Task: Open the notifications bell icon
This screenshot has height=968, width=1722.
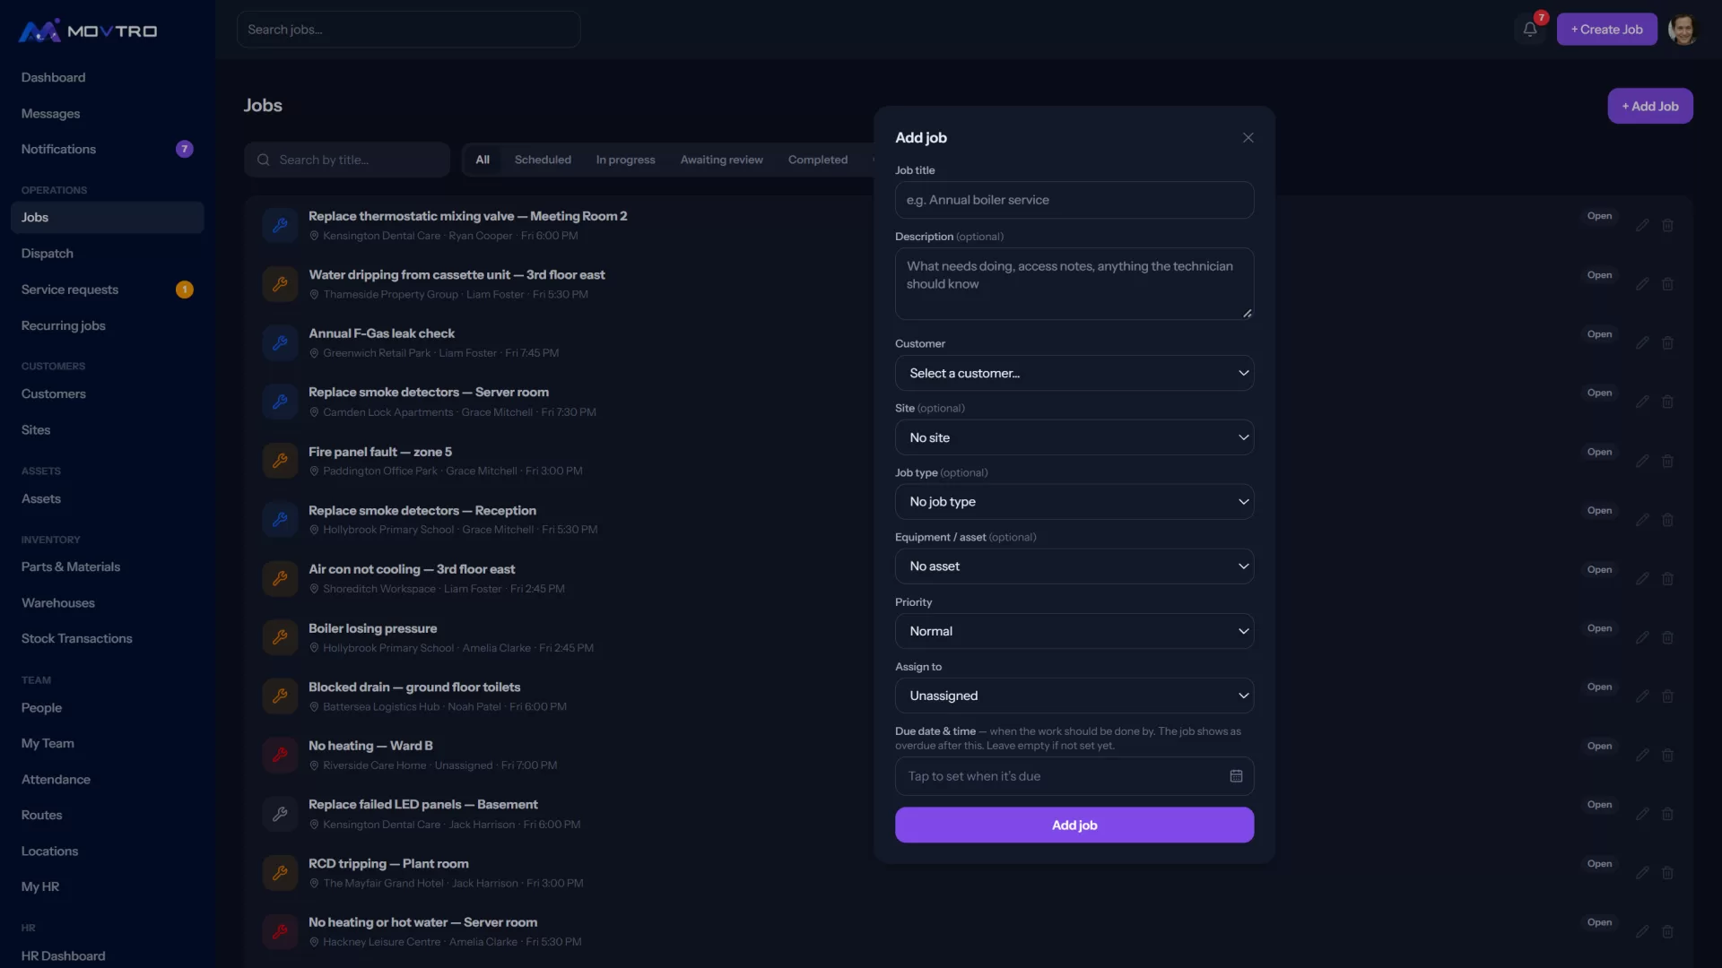Action: point(1530,29)
